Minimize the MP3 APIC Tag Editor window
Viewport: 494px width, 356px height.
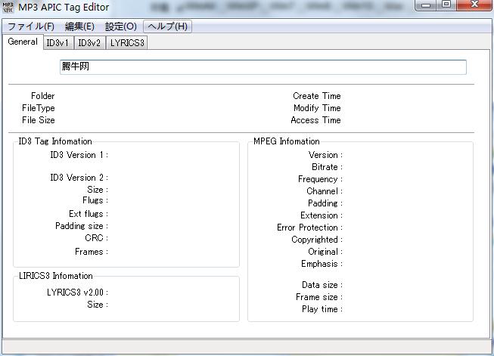[x=426, y=5]
